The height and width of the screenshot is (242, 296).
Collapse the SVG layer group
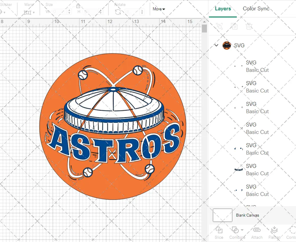[216, 45]
